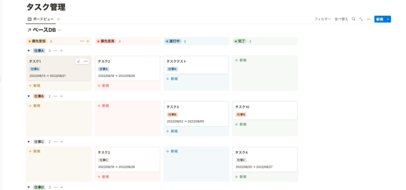Open the タスク1 card
Screen dimensions: 406x190
[59, 68]
